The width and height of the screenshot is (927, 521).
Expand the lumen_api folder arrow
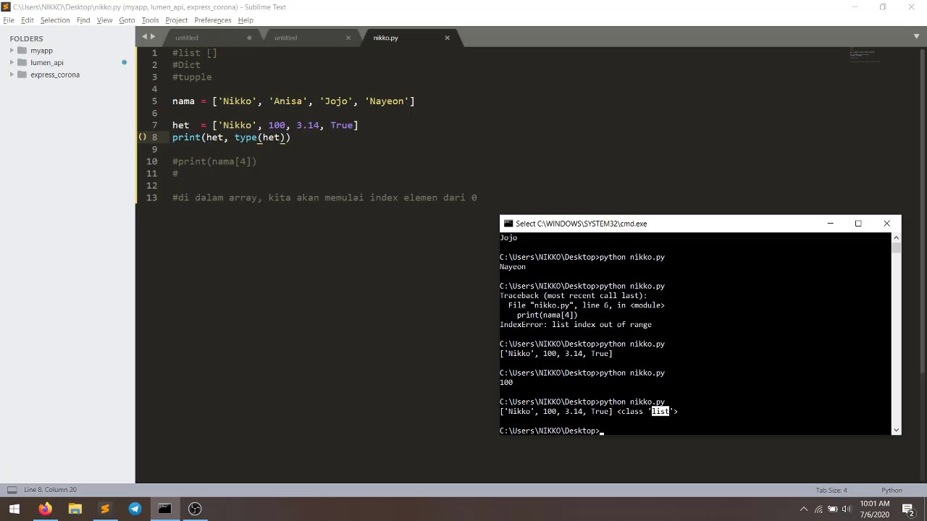pyautogui.click(x=12, y=63)
